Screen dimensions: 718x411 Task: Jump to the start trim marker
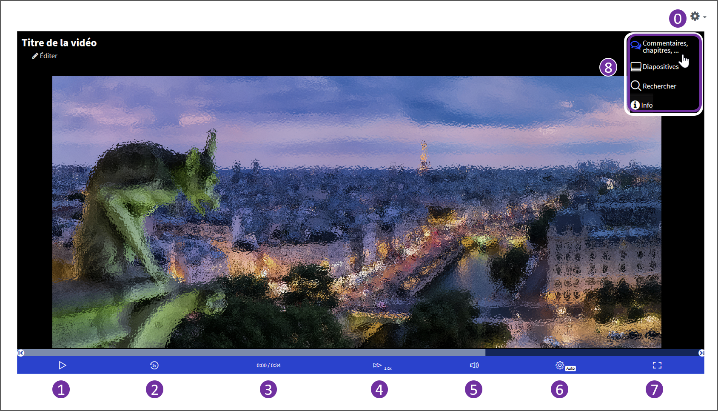pyautogui.click(x=21, y=353)
